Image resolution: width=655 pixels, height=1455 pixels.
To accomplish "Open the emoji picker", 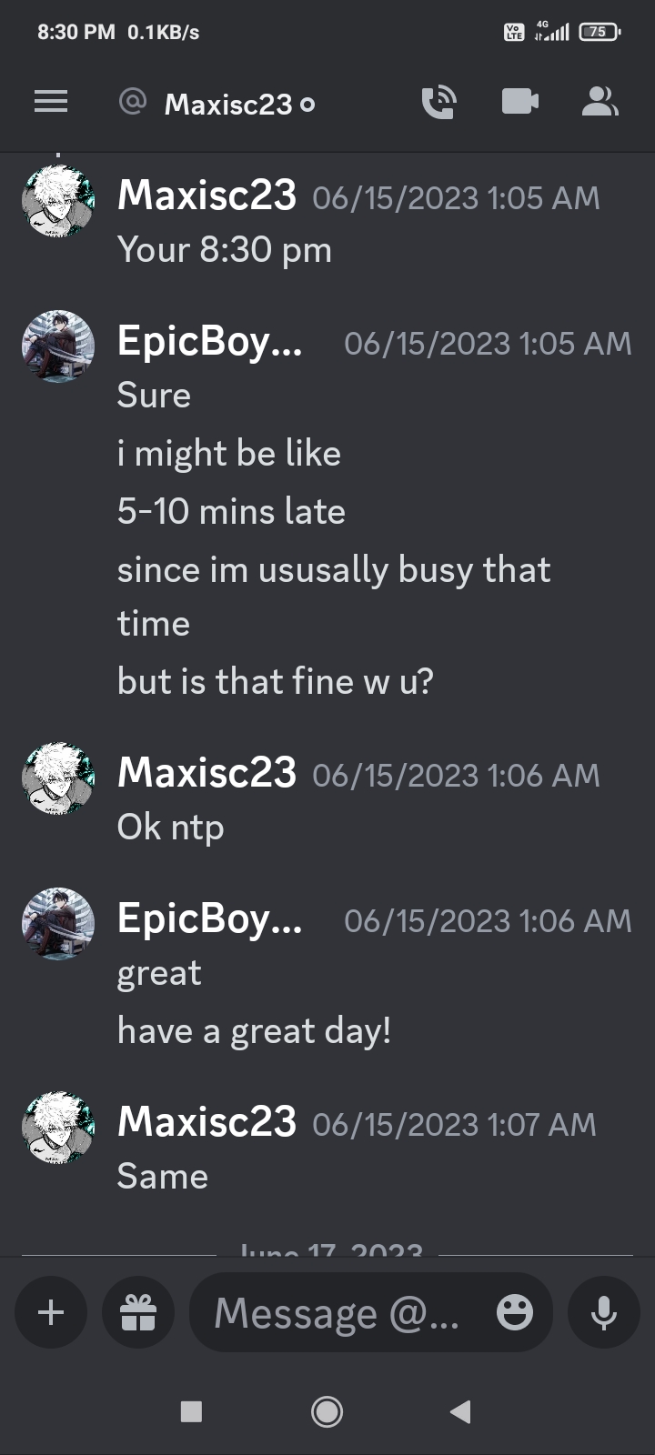I will click(x=515, y=1312).
